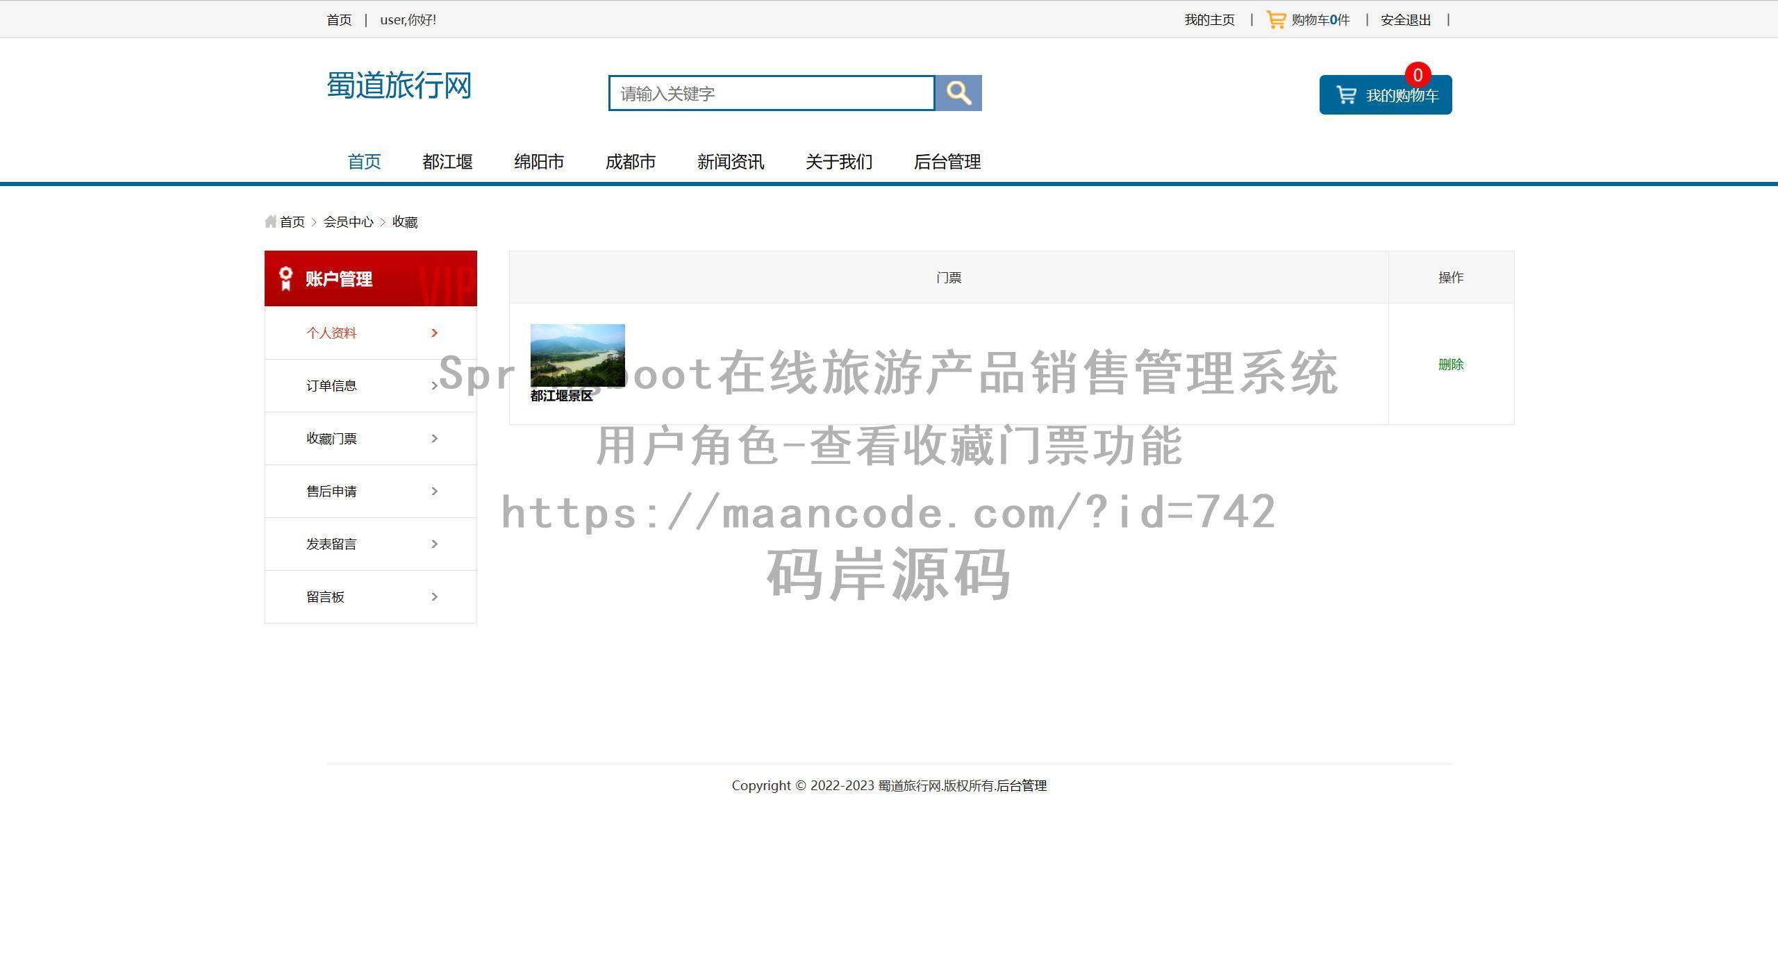Click 购物车0件 link in top bar
The height and width of the screenshot is (954, 1778).
tap(1320, 20)
